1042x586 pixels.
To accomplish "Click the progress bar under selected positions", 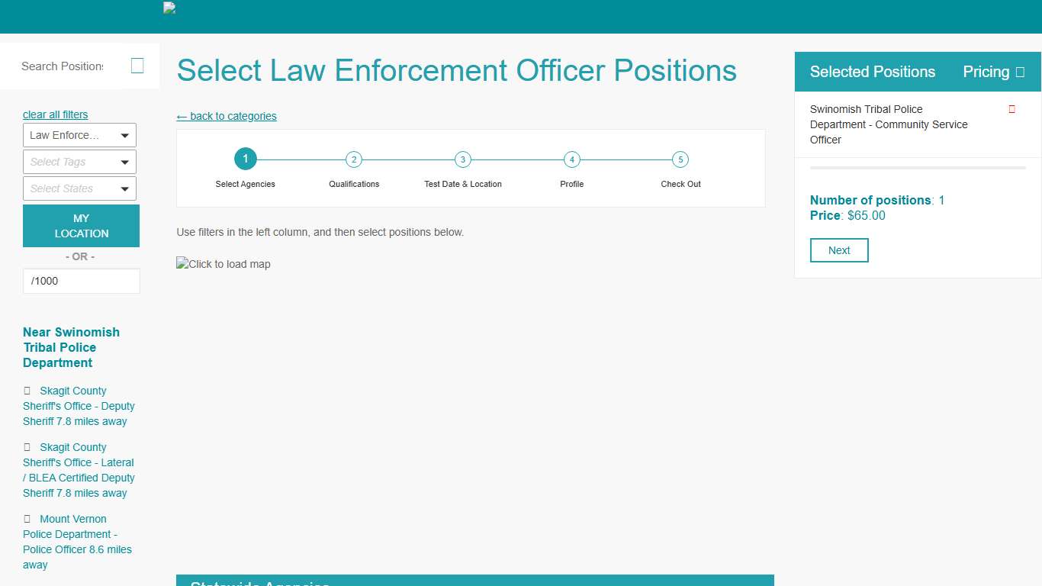I will tap(917, 168).
